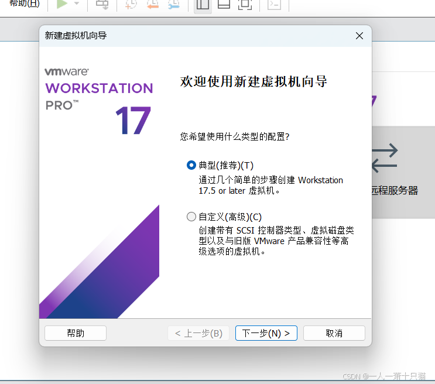The width and height of the screenshot is (435, 384).
Task: Select the 自定义(高级)(C) radio button
Action: pos(191,217)
